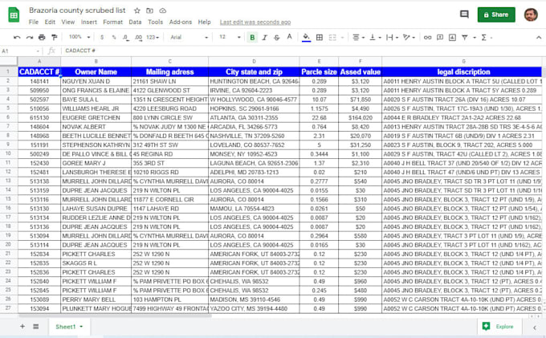The height and width of the screenshot is (338, 546).
Task: Insert a chart
Action: (452, 37)
